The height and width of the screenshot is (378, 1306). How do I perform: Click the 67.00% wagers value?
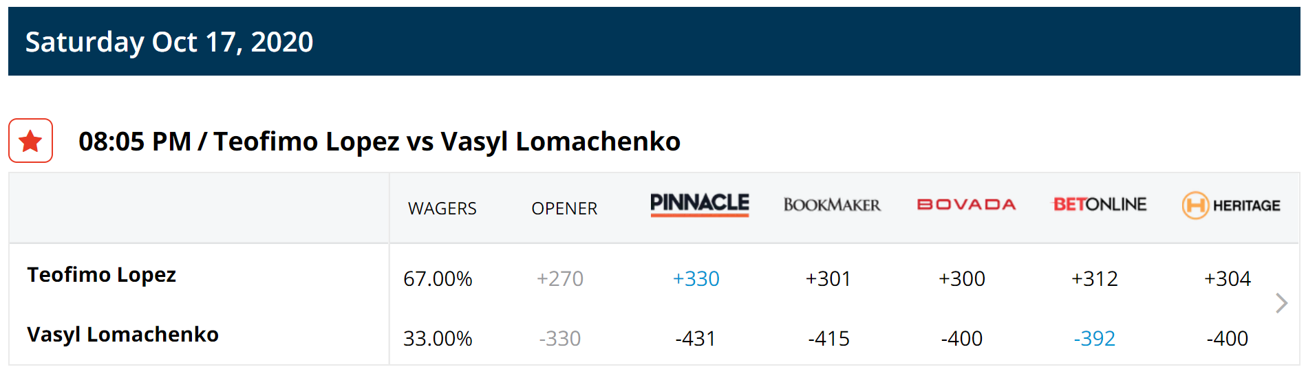pyautogui.click(x=438, y=278)
